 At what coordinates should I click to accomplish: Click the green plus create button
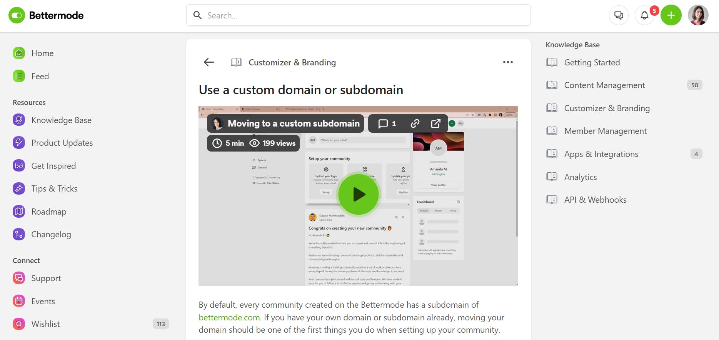click(x=671, y=15)
